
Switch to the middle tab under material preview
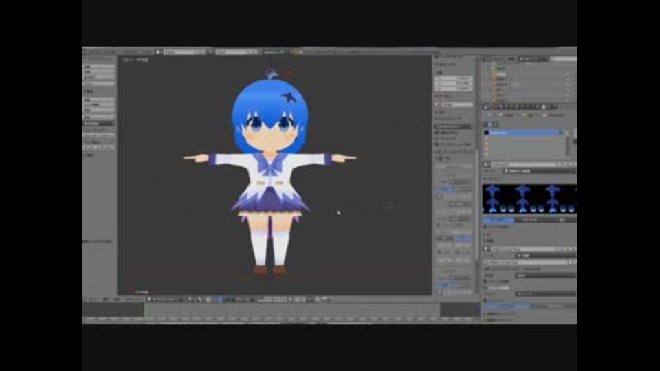(x=529, y=220)
